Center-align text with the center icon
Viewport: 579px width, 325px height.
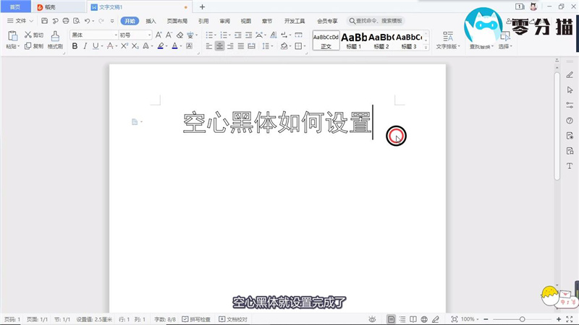219,46
